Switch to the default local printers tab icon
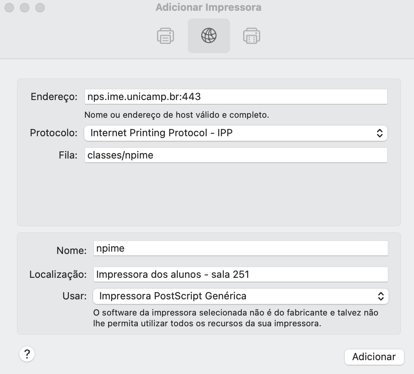 pos(165,36)
